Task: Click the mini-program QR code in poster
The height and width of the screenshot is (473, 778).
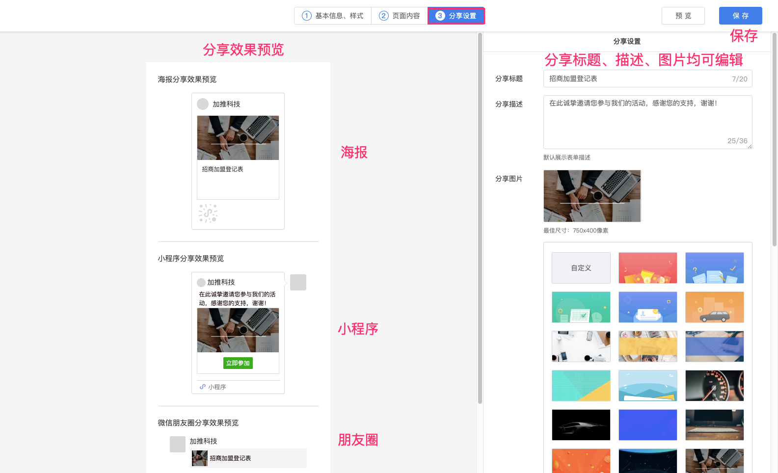Action: [x=208, y=213]
